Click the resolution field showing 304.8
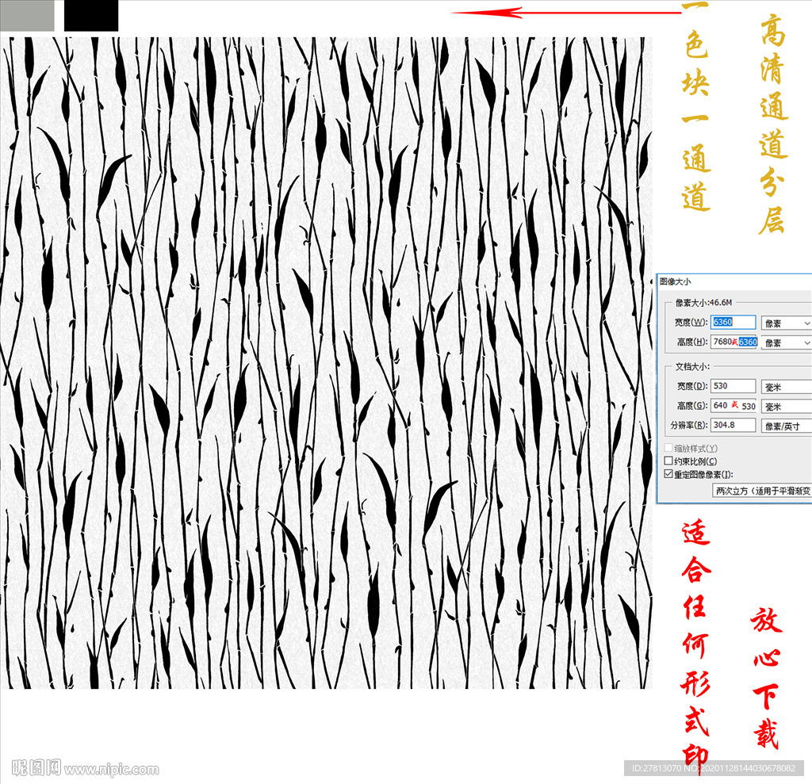 [733, 425]
